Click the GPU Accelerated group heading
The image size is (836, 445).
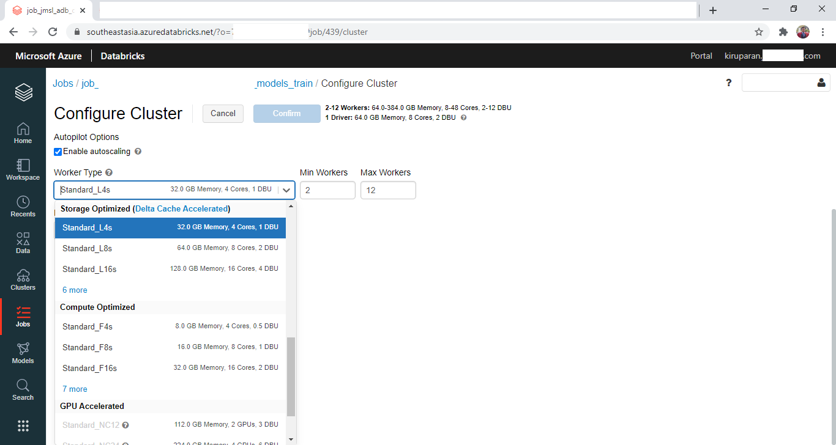tap(92, 406)
